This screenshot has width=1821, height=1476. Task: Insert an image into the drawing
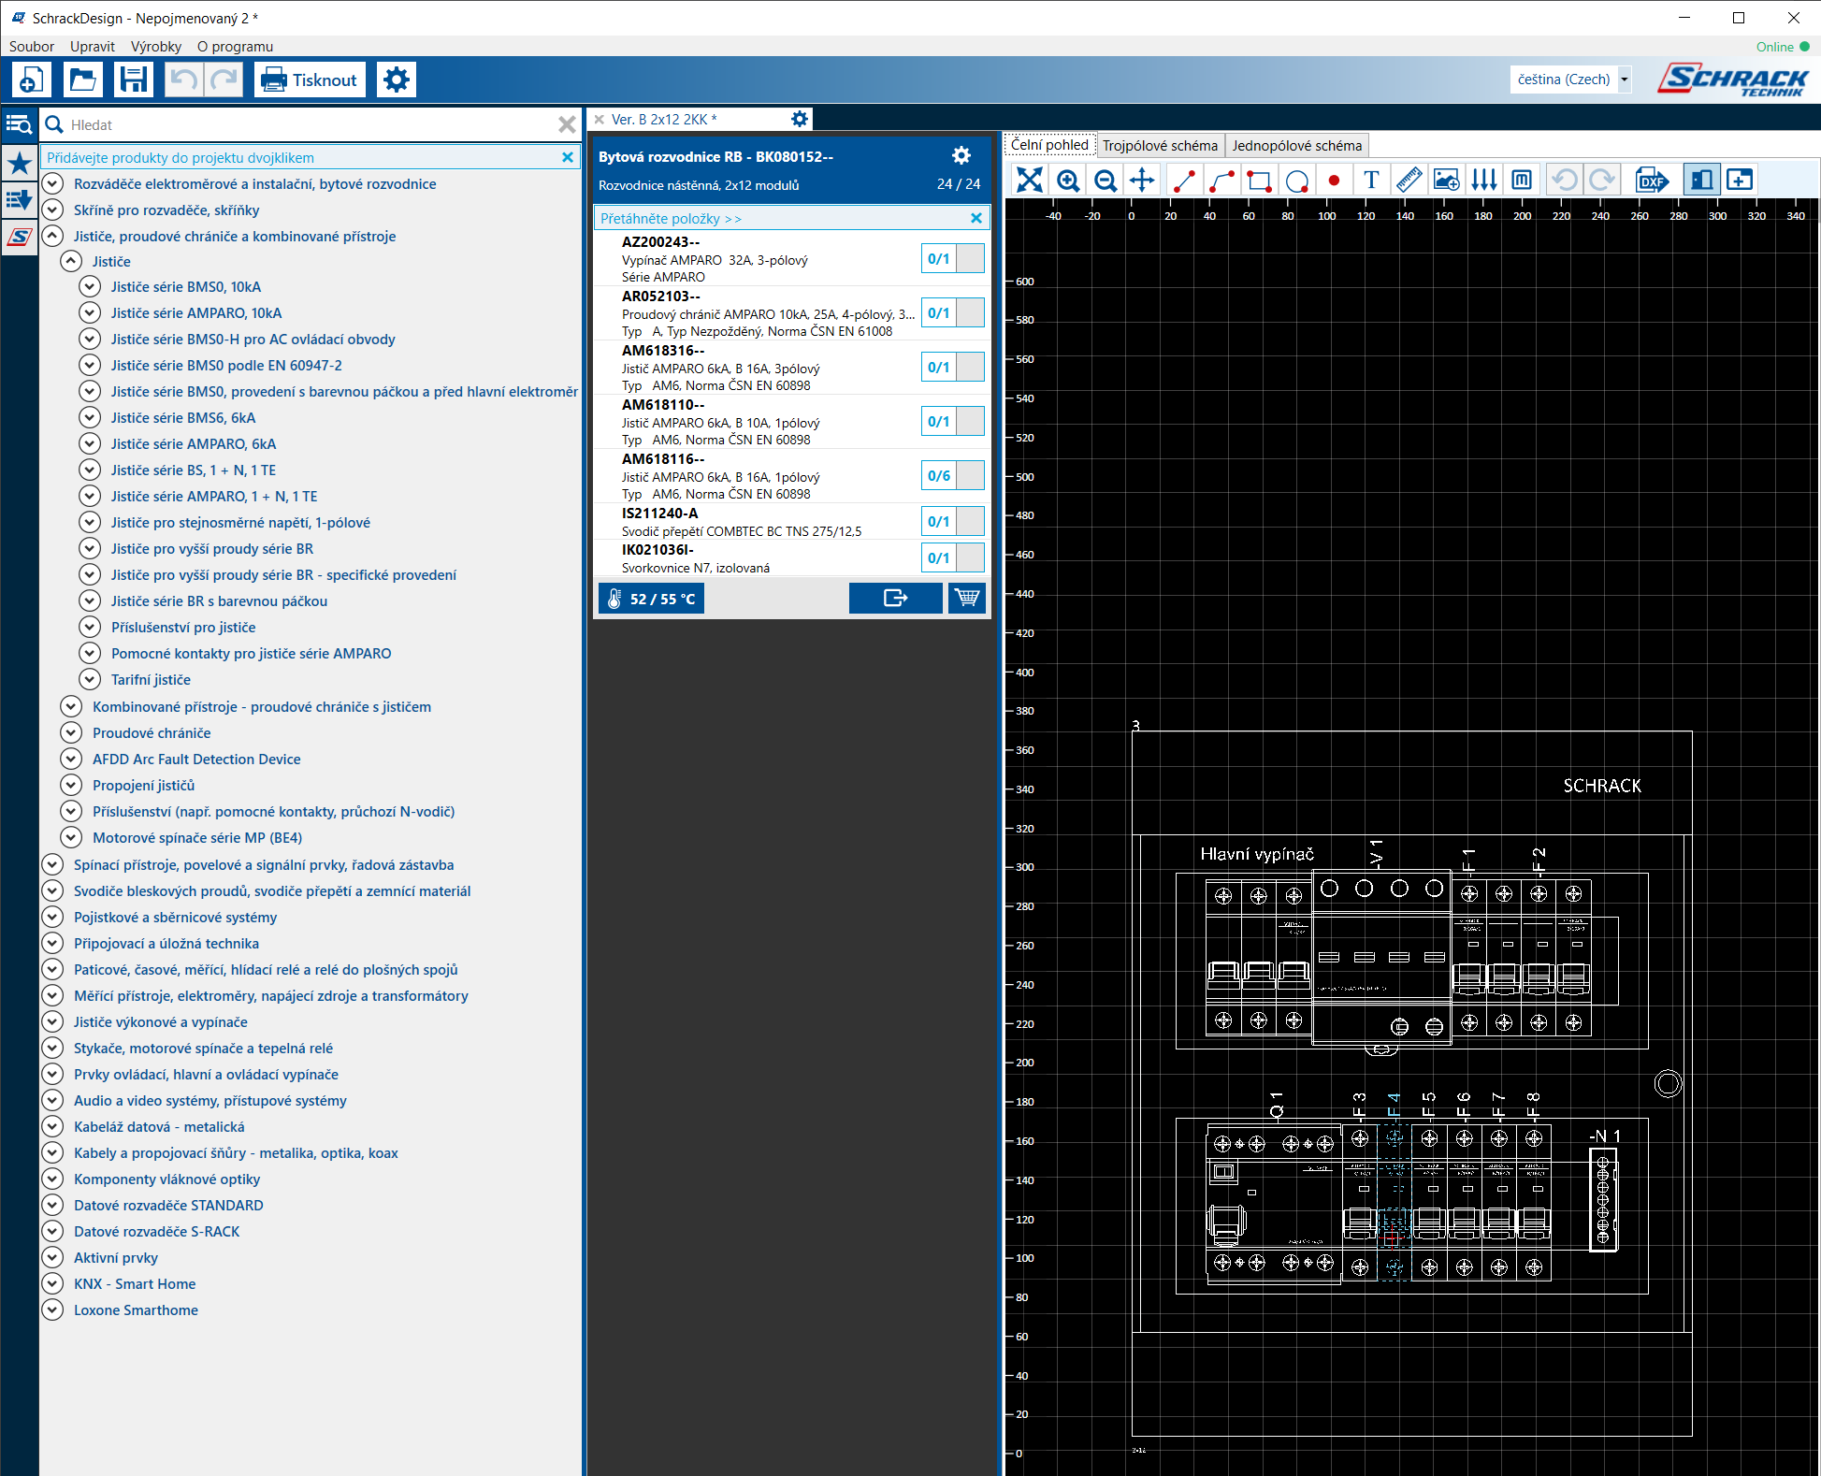coord(1446,180)
